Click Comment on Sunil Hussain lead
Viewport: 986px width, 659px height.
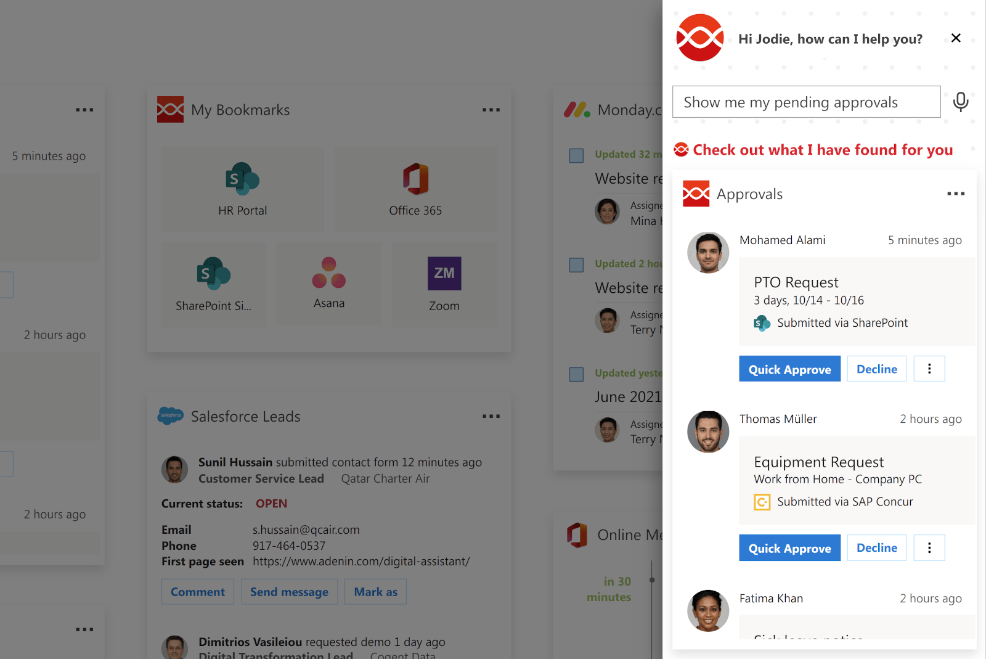197,592
